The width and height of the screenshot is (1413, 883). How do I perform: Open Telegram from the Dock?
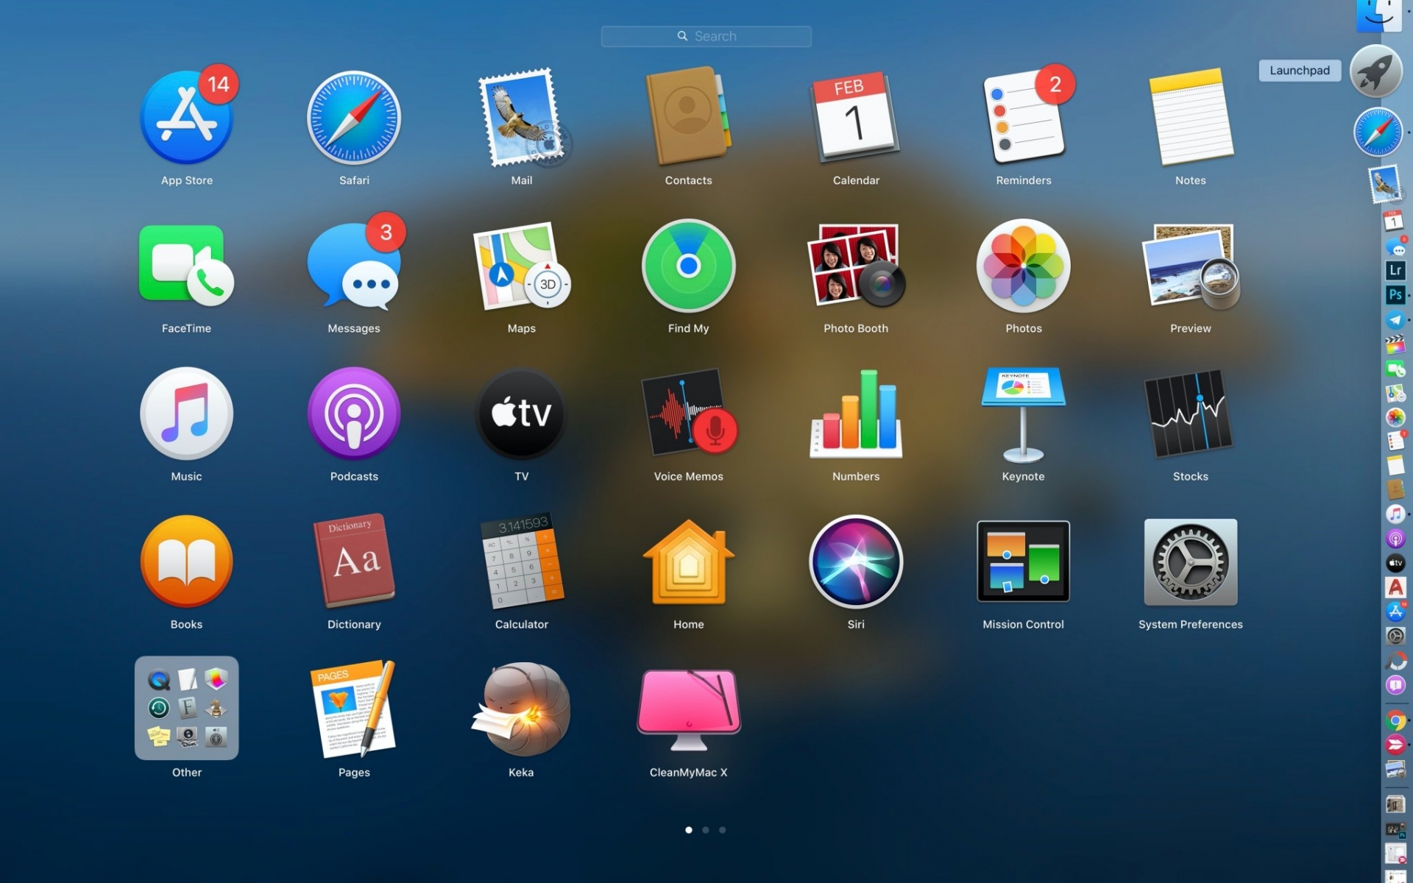tap(1395, 320)
